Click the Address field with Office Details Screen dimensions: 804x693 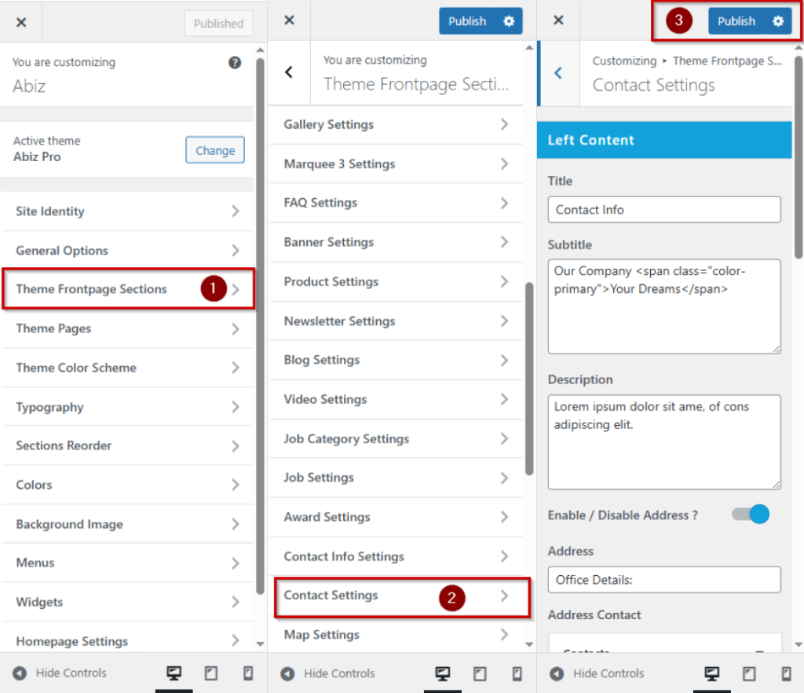coord(664,580)
